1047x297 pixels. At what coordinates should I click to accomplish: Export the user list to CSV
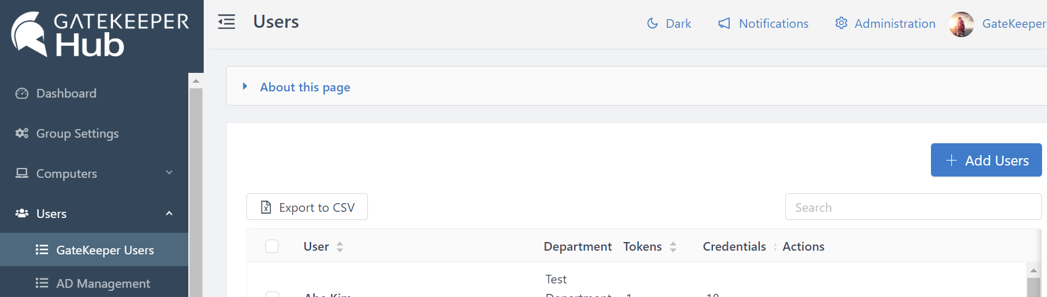307,207
